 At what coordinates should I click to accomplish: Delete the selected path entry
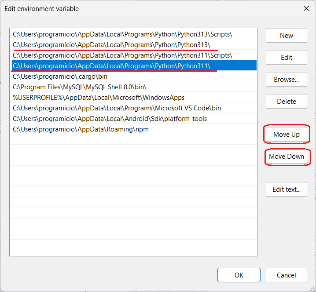287,101
